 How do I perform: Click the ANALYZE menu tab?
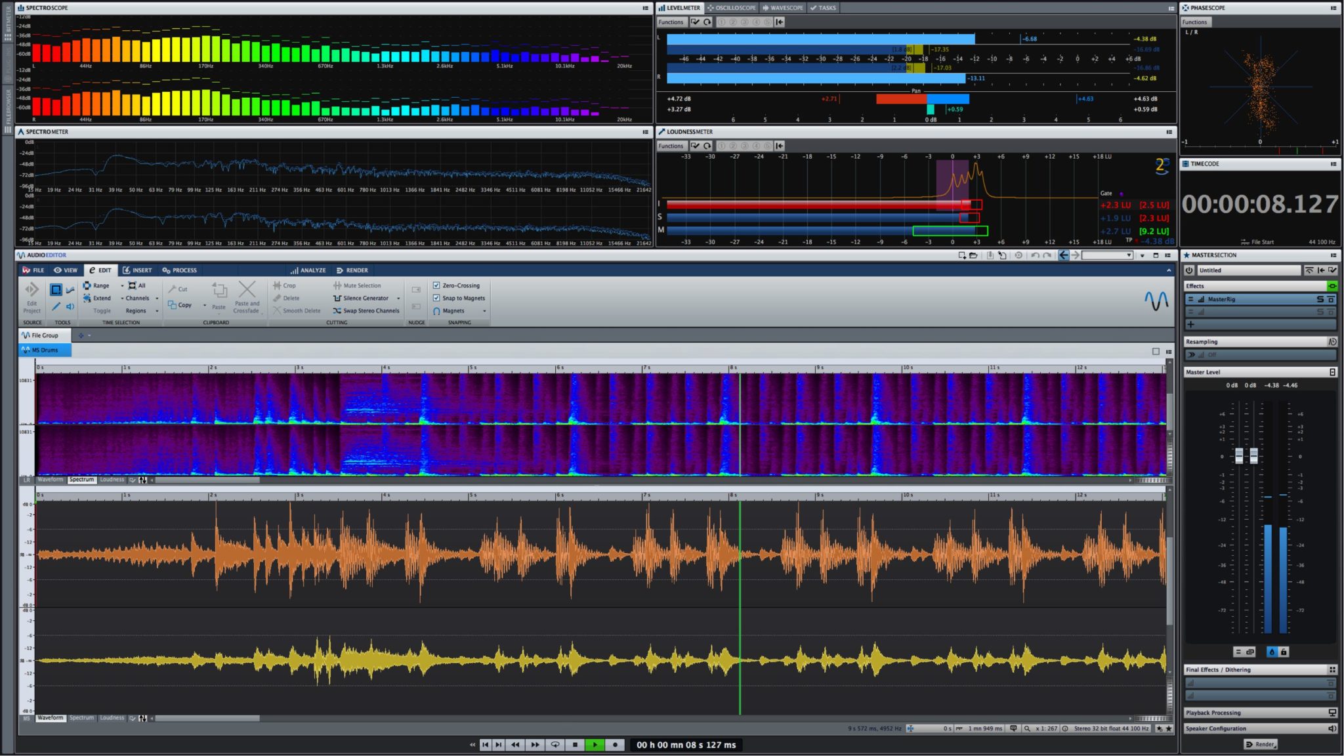(x=310, y=268)
